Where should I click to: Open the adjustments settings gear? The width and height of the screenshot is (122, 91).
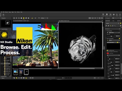tap(121, 26)
